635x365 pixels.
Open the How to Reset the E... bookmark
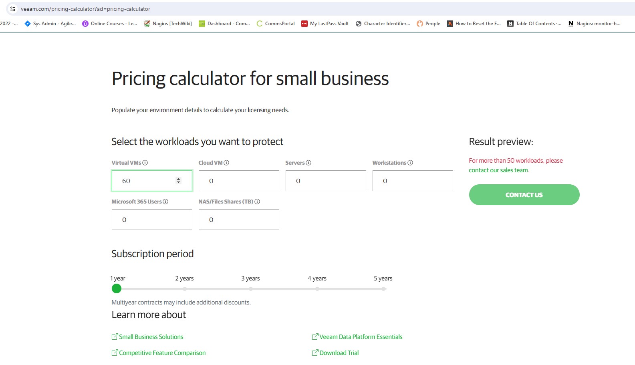[474, 24]
